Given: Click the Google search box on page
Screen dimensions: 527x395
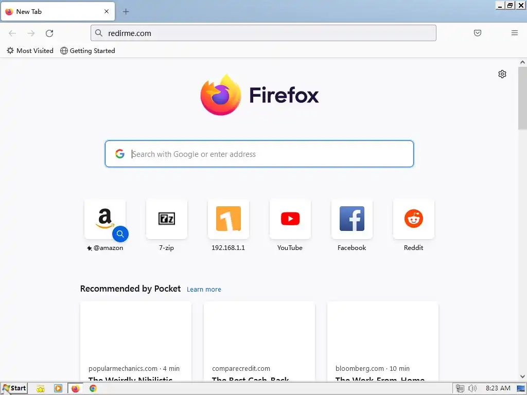Looking at the screenshot, I should pyautogui.click(x=259, y=154).
